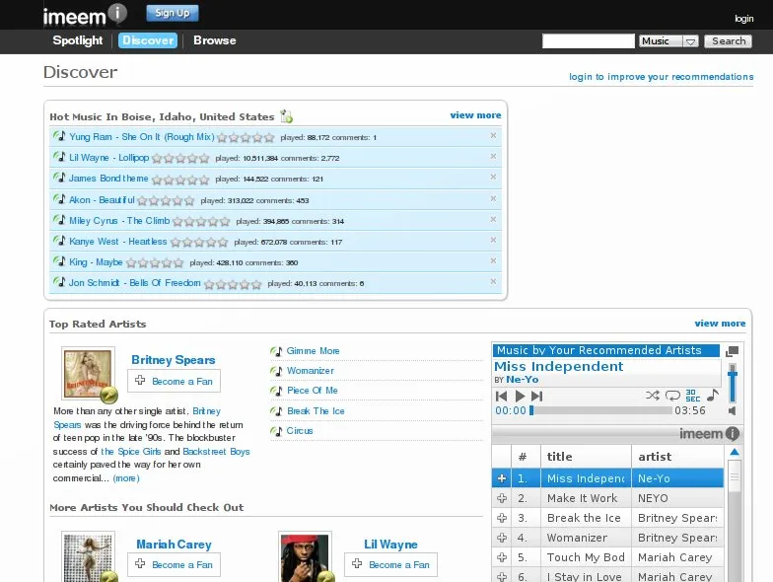Add Make It Work to playlist
Screen dimensions: 773x582
coord(502,498)
